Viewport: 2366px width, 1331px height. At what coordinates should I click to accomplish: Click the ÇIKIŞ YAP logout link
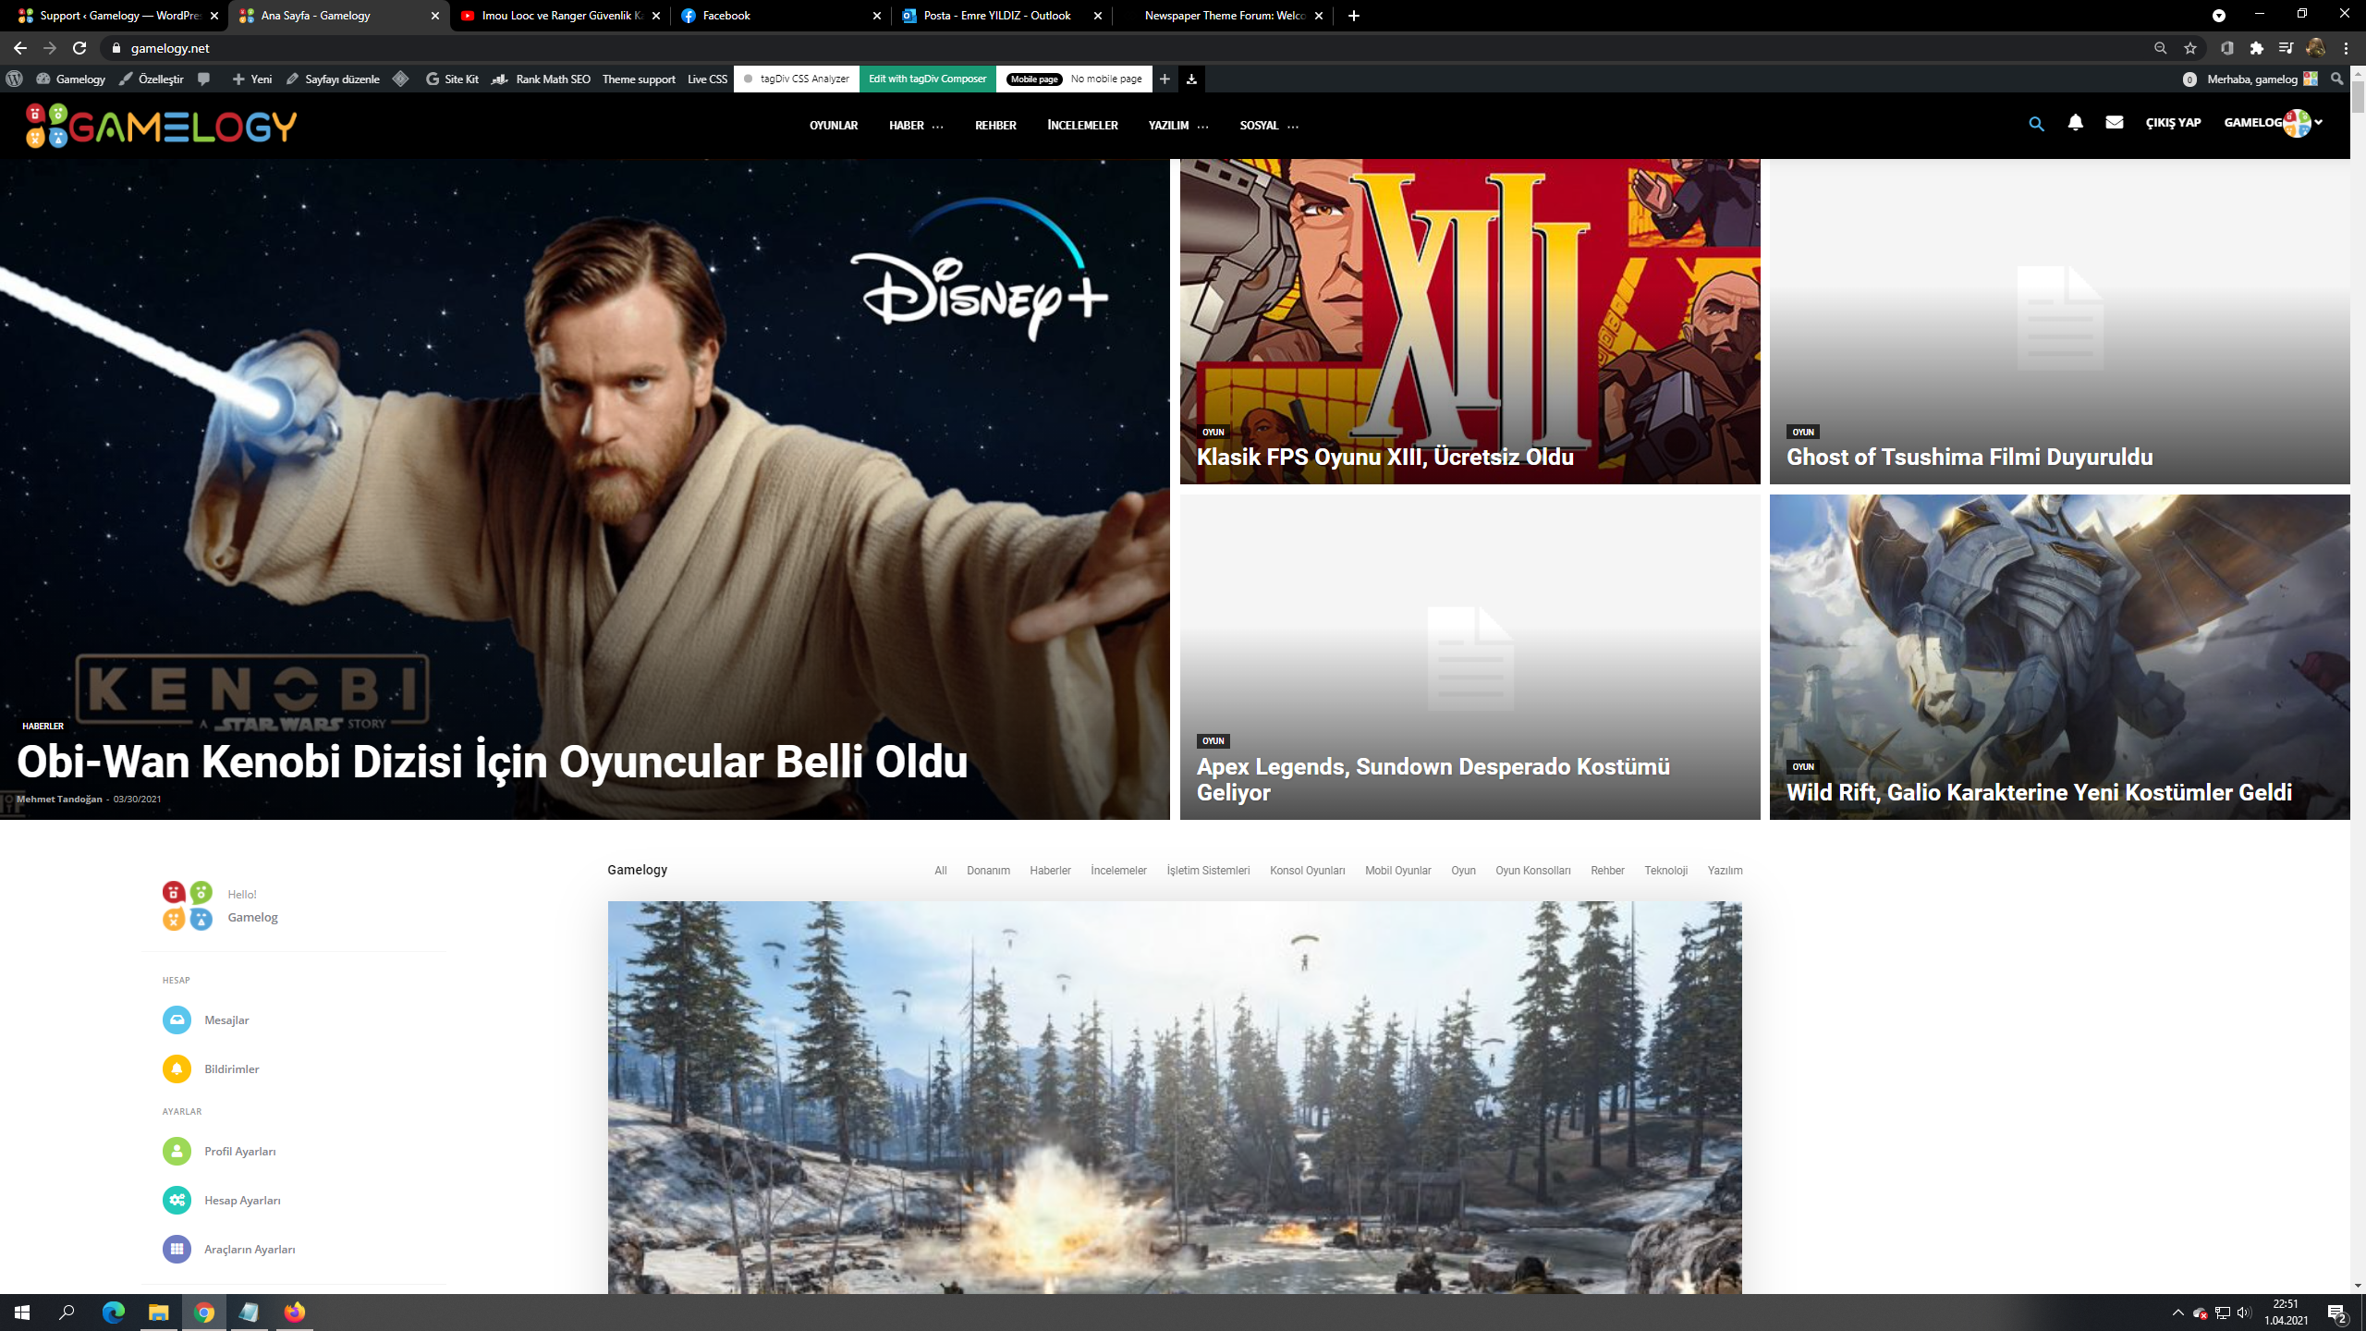[2173, 123]
